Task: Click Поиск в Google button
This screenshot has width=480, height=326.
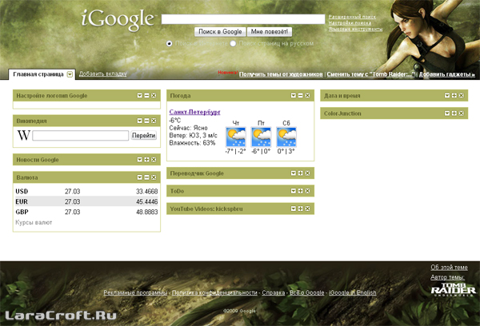Action: click(x=220, y=31)
